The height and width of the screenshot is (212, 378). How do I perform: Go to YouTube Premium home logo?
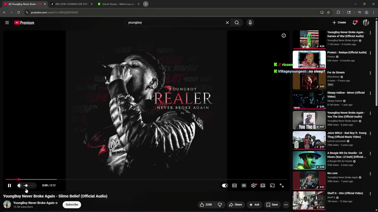click(24, 23)
